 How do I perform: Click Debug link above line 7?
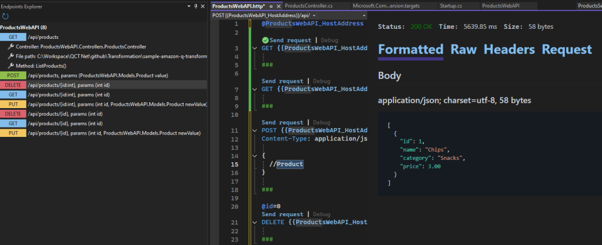click(x=322, y=81)
